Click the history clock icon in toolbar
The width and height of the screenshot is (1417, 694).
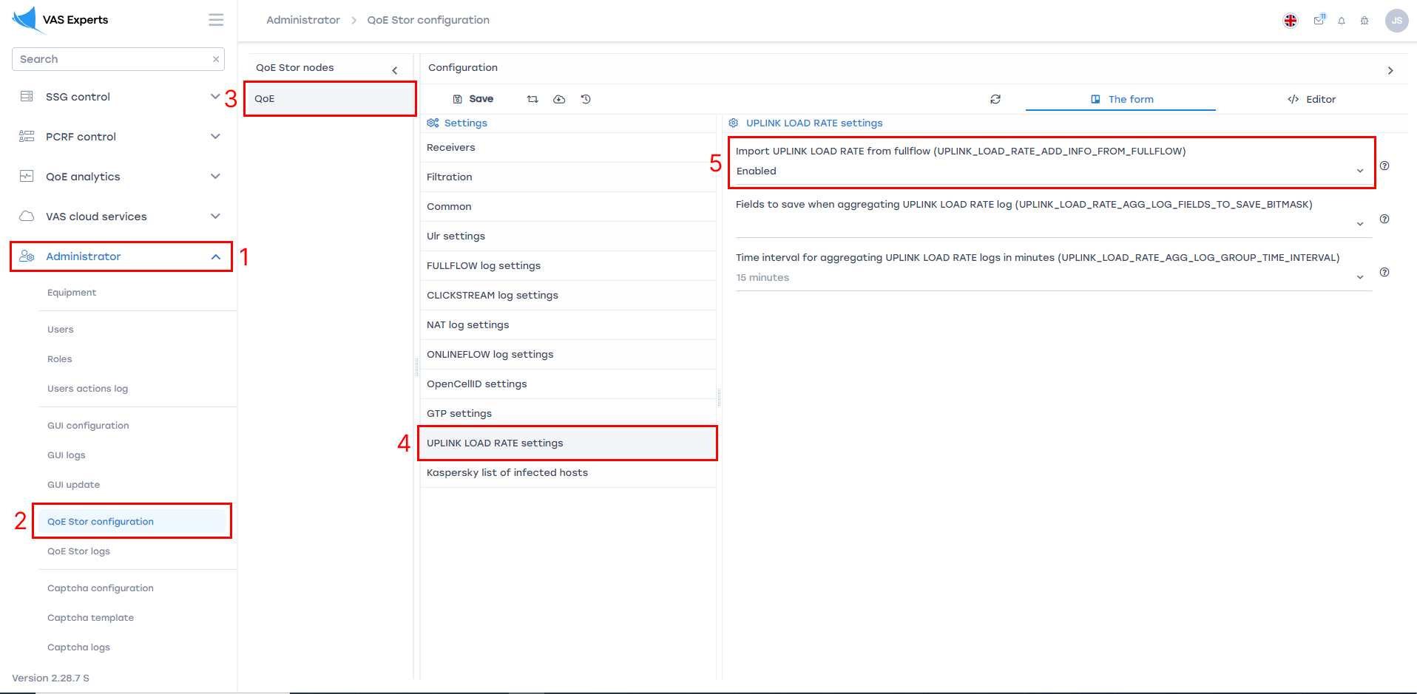pos(586,99)
